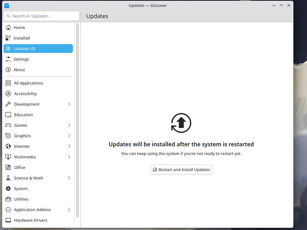The height and width of the screenshot is (230, 307).
Task: Click the System gear icon
Action: (8, 189)
